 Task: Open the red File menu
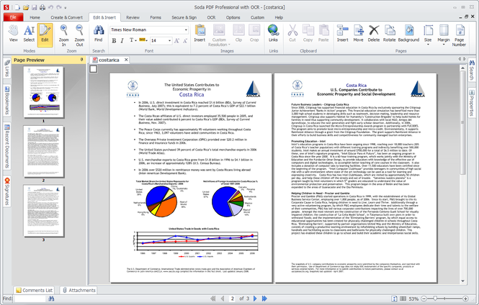[x=13, y=17]
